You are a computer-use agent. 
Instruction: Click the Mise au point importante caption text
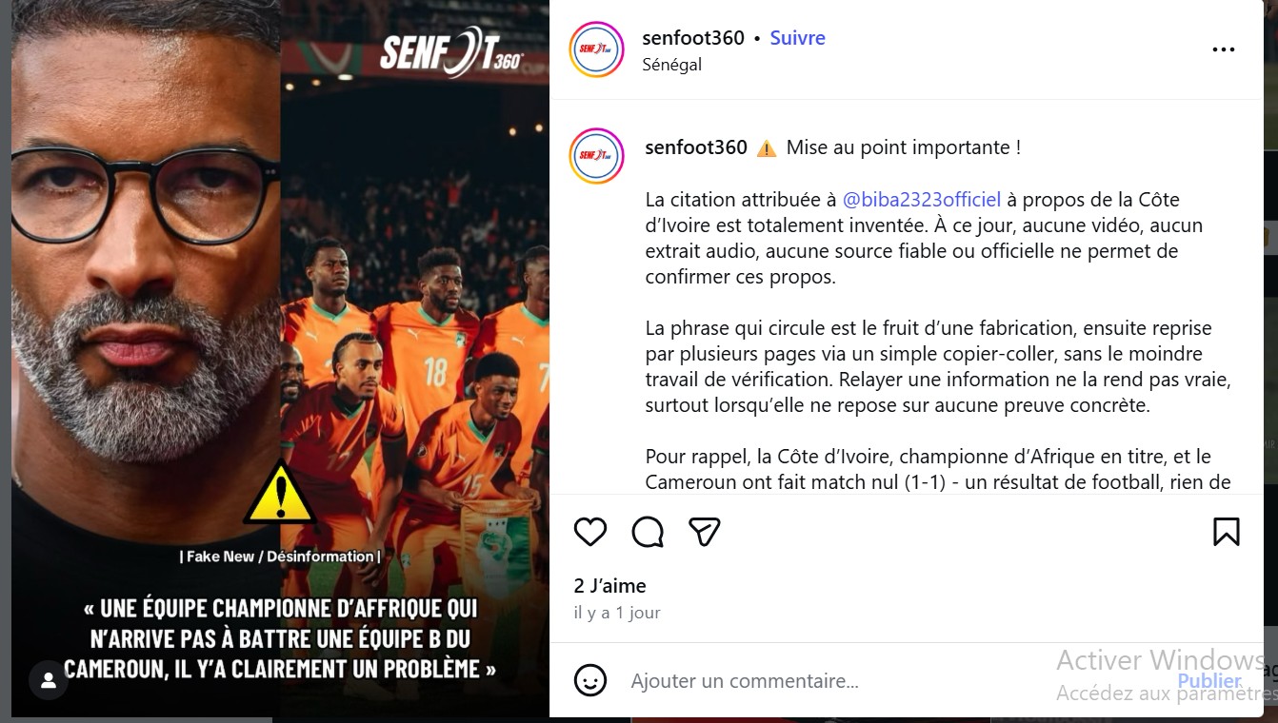coord(903,147)
